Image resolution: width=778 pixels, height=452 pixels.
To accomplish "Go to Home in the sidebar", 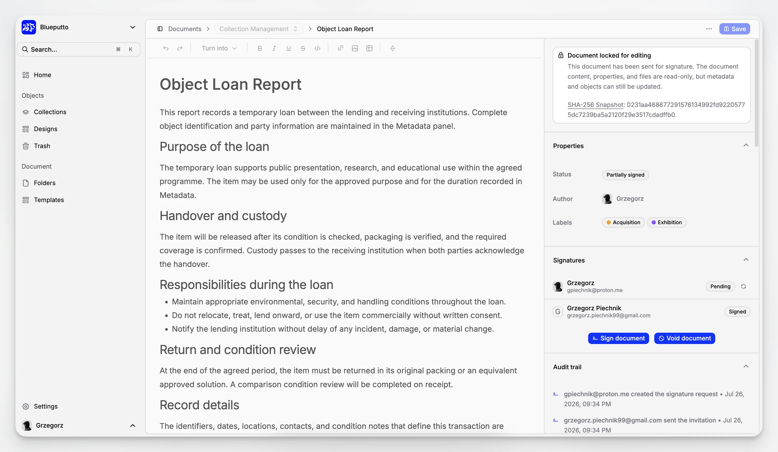I will (x=79, y=75).
